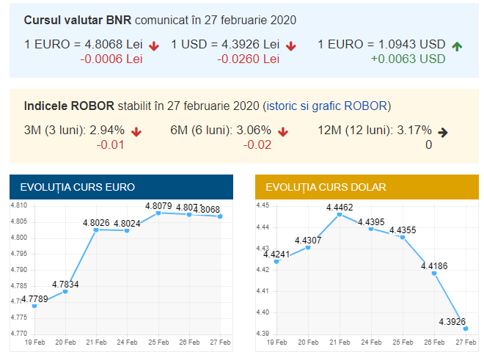Click the 4.8079 point on euro chart
This screenshot has width=484, height=352.
tap(158, 213)
